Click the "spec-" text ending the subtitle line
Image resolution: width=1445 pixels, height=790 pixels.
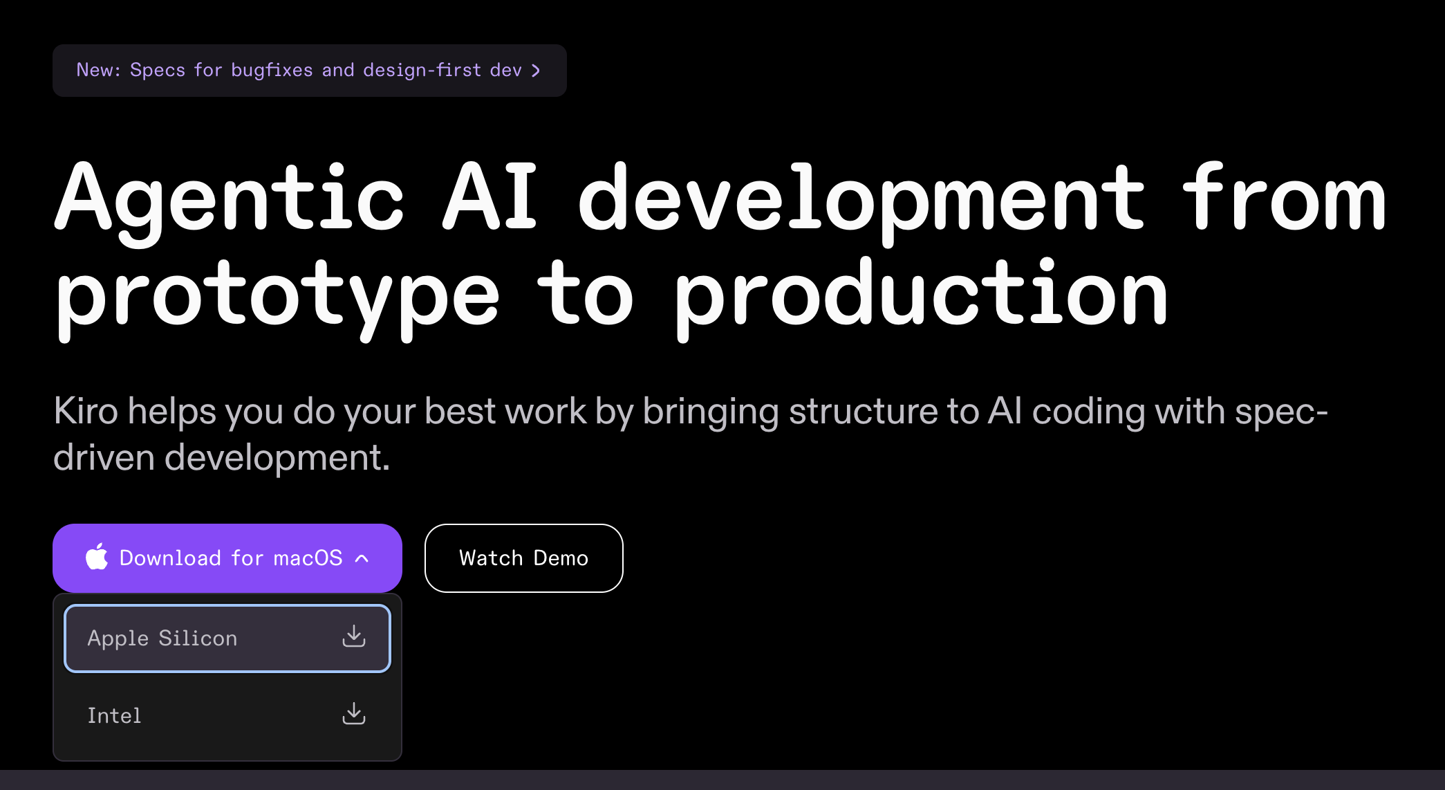1281,411
